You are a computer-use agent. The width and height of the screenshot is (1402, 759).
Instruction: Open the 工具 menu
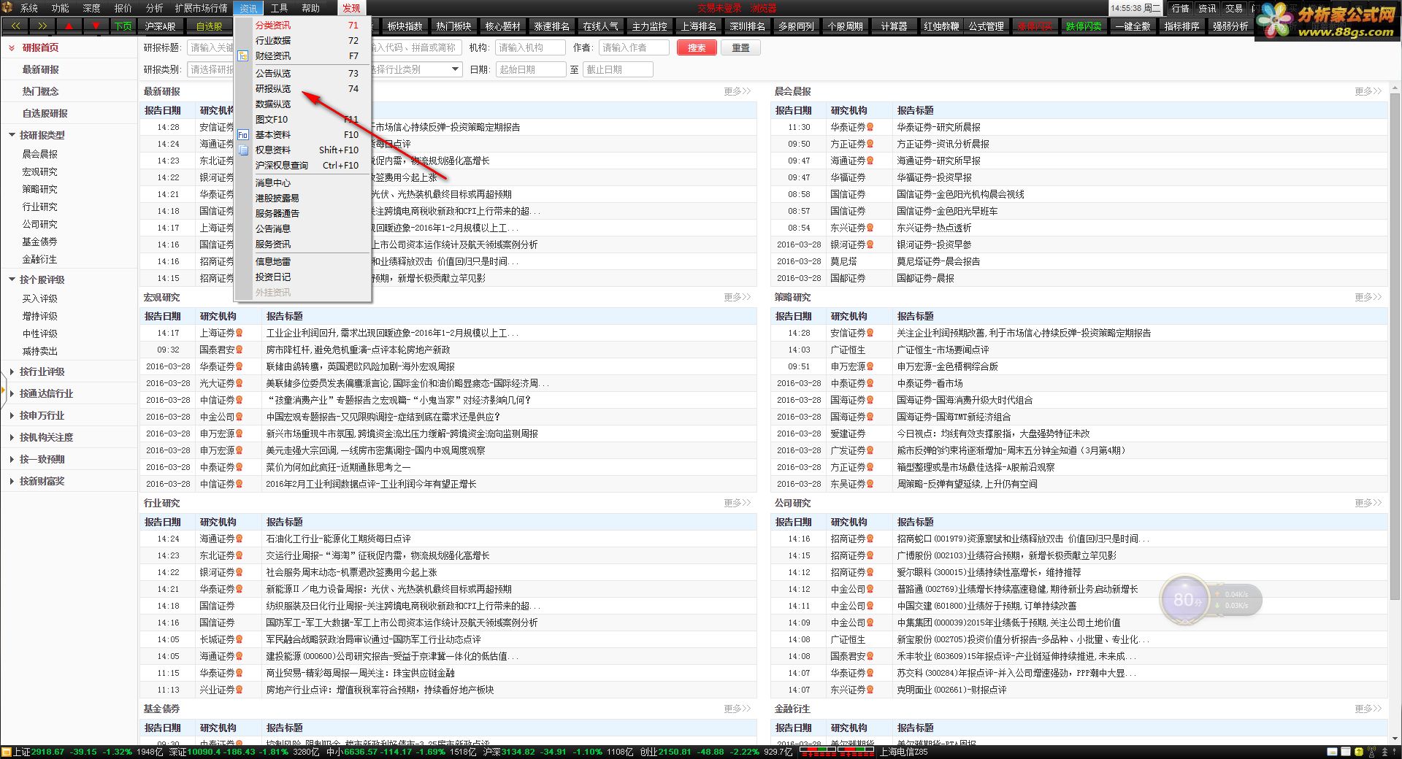(279, 8)
